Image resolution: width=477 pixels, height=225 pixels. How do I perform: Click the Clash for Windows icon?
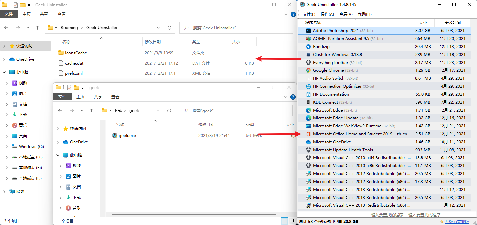click(309, 54)
